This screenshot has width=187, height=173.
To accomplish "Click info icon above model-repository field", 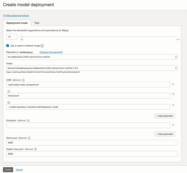I will coord(9,102).
